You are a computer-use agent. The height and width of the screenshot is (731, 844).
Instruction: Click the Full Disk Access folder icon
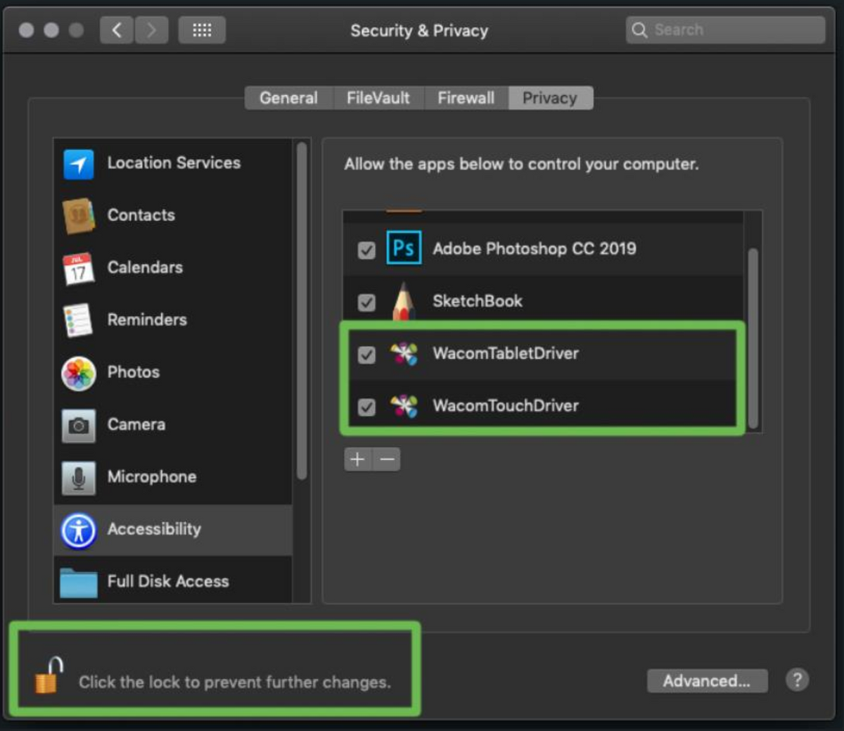coord(78,582)
